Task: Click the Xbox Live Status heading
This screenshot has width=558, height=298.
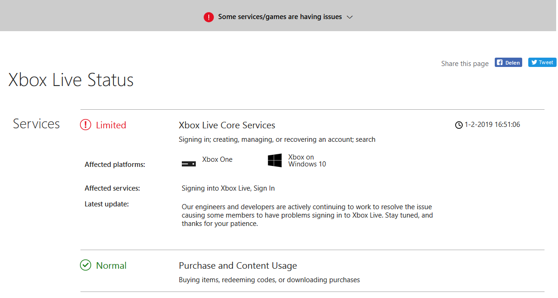Action: [x=71, y=80]
